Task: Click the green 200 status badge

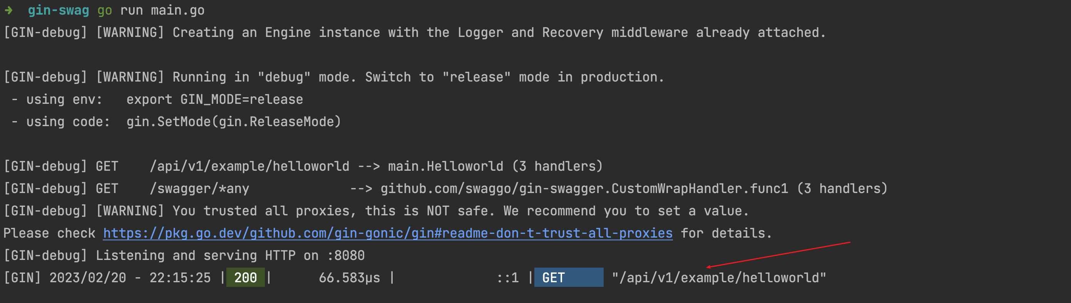Action: click(245, 278)
